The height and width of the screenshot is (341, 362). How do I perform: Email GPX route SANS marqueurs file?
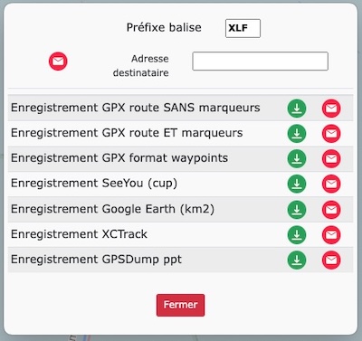coord(331,109)
